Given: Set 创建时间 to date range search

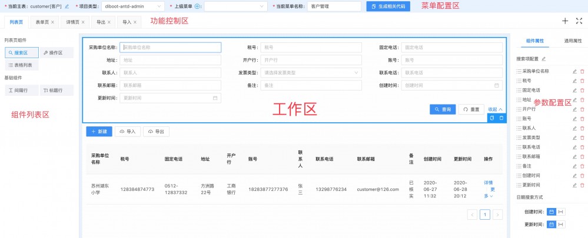Looking at the screenshot, I should pyautogui.click(x=560, y=212).
